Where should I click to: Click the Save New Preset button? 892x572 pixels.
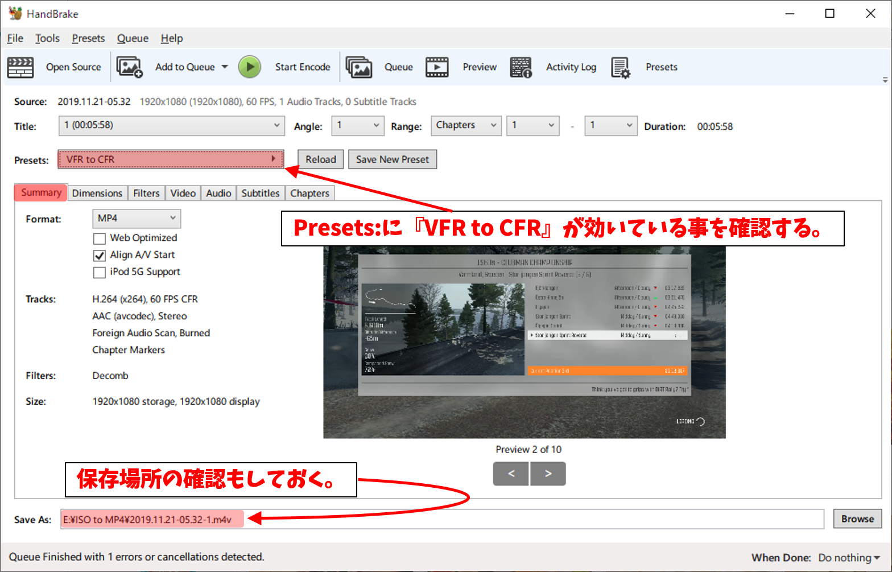point(393,159)
